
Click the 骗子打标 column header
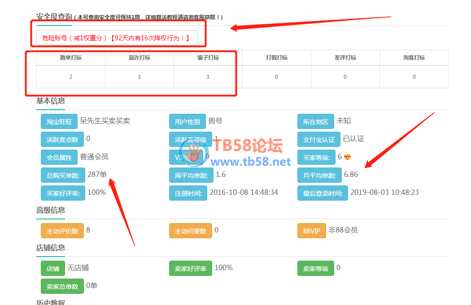pos(208,58)
